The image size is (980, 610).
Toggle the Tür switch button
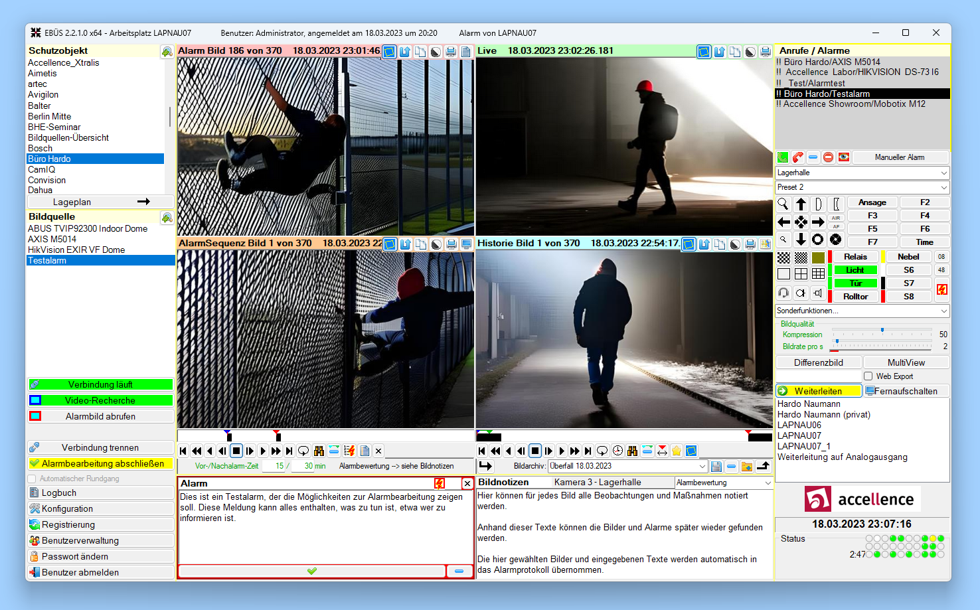855,283
